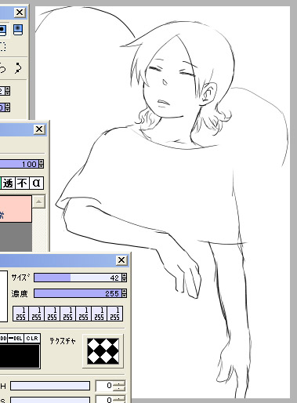This screenshot has width=297, height=403.
Task: Select the pink highlighted layer entry
Action: coord(16,209)
